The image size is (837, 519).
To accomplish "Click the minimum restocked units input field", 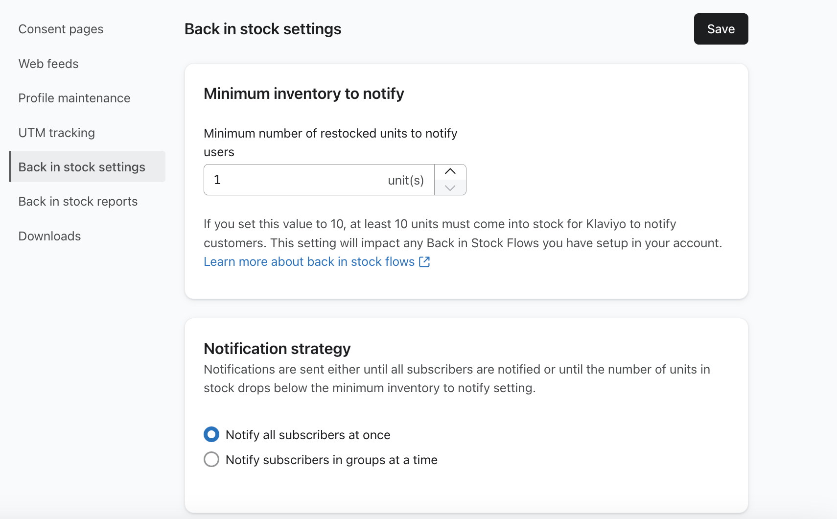I will [x=294, y=180].
